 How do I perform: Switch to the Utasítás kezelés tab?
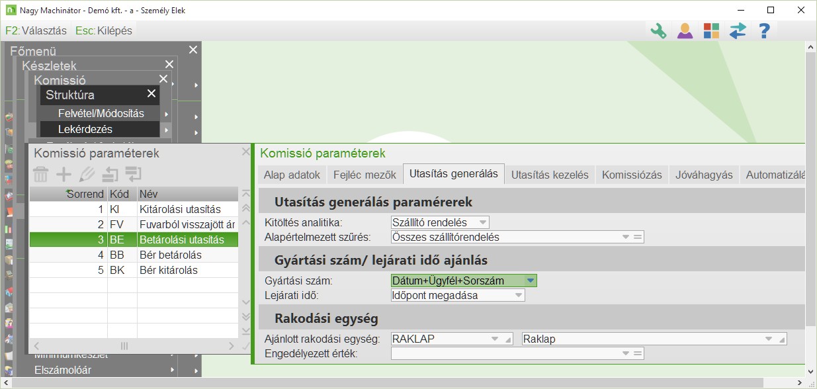click(x=550, y=175)
